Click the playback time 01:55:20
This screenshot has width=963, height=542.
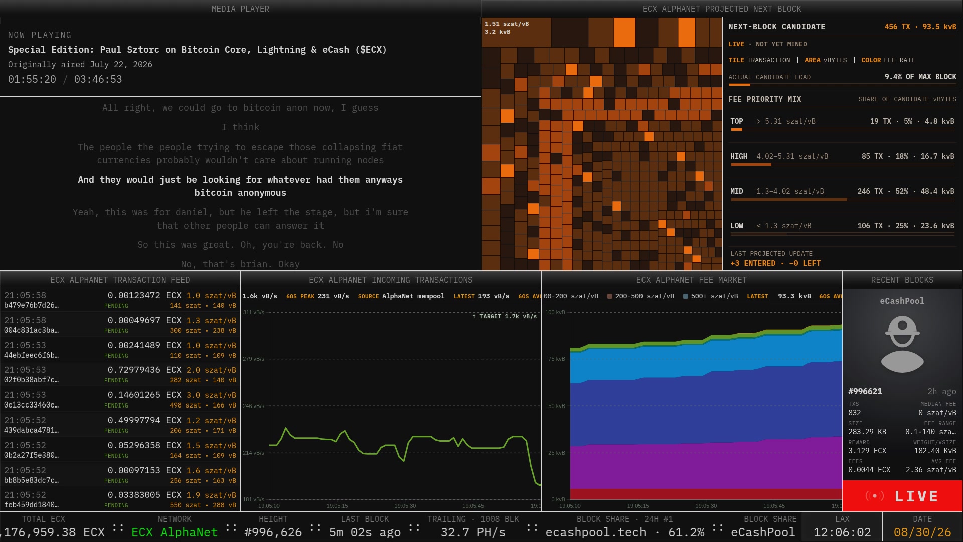pos(32,79)
